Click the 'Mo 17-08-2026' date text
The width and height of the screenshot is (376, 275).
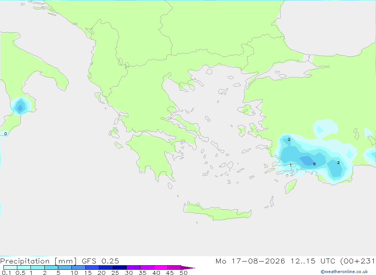250,261
